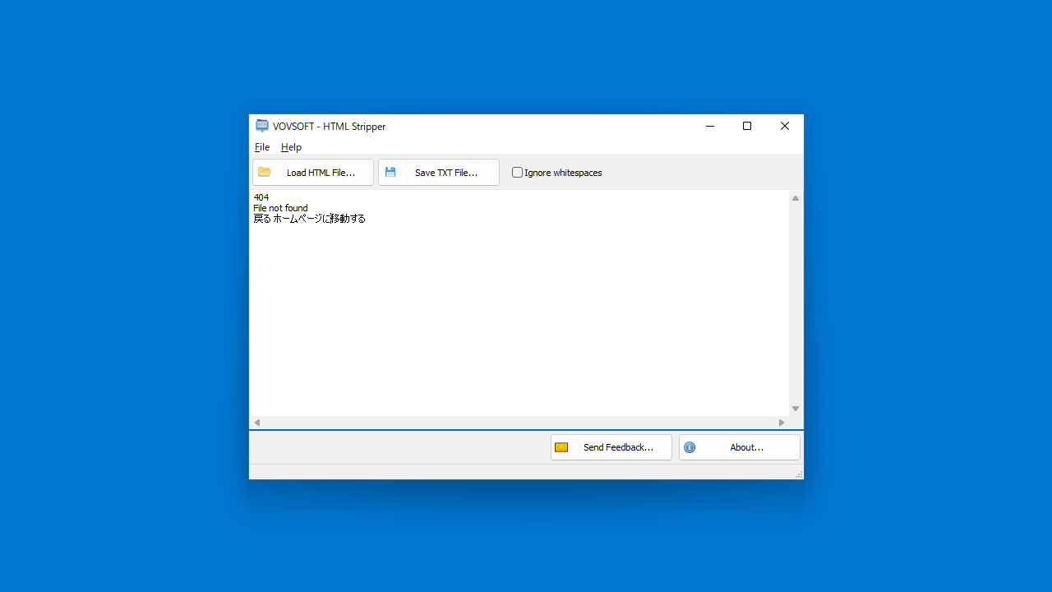The height and width of the screenshot is (592, 1052).
Task: Enable the Ignore whitespaces checkbox
Action: tap(517, 173)
